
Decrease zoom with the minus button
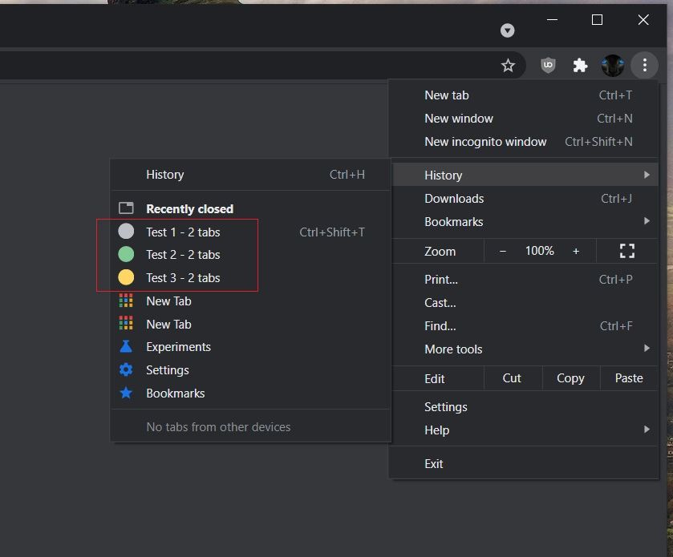pos(503,251)
